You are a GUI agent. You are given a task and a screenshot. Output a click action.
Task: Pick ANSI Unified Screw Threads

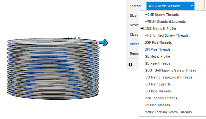click(x=167, y=35)
